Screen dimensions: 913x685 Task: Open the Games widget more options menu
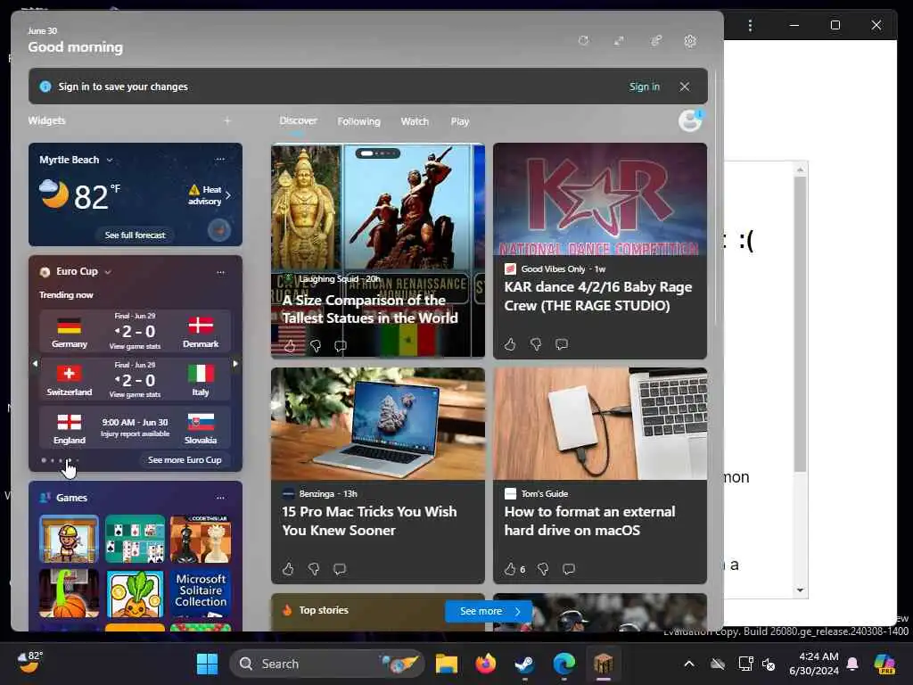click(x=220, y=498)
